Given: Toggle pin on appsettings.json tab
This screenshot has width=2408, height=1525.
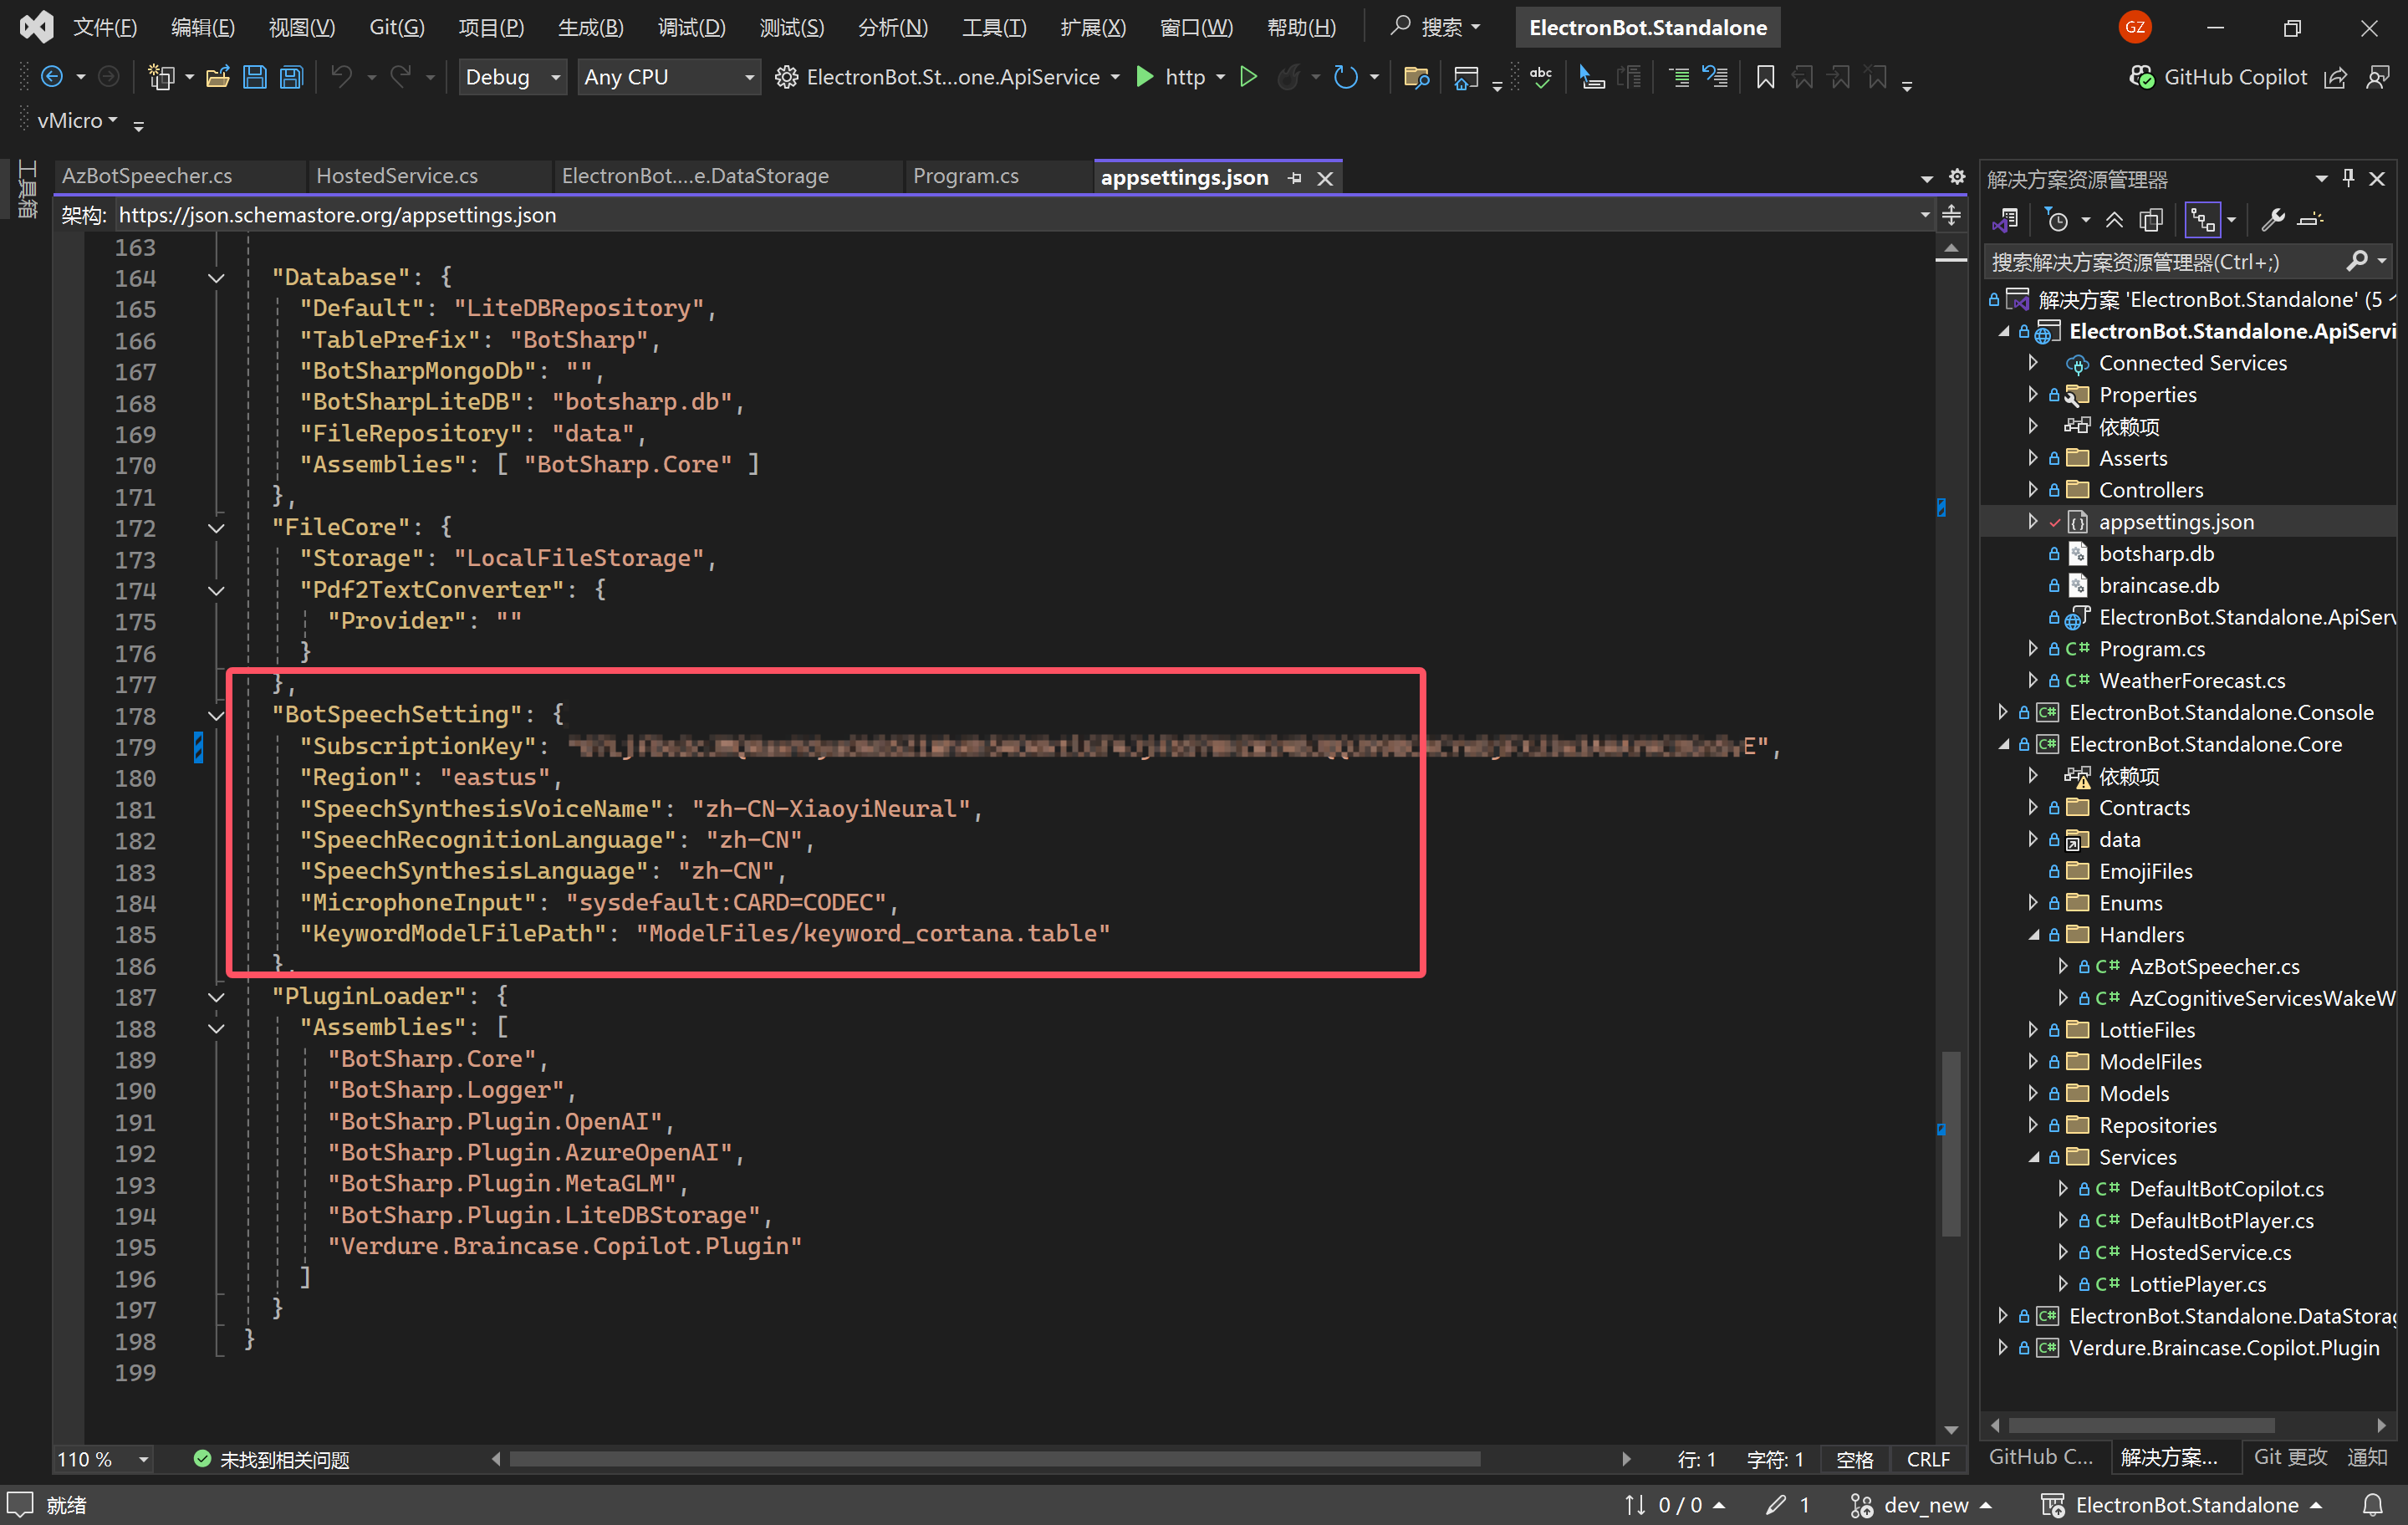Looking at the screenshot, I should (x=1295, y=178).
